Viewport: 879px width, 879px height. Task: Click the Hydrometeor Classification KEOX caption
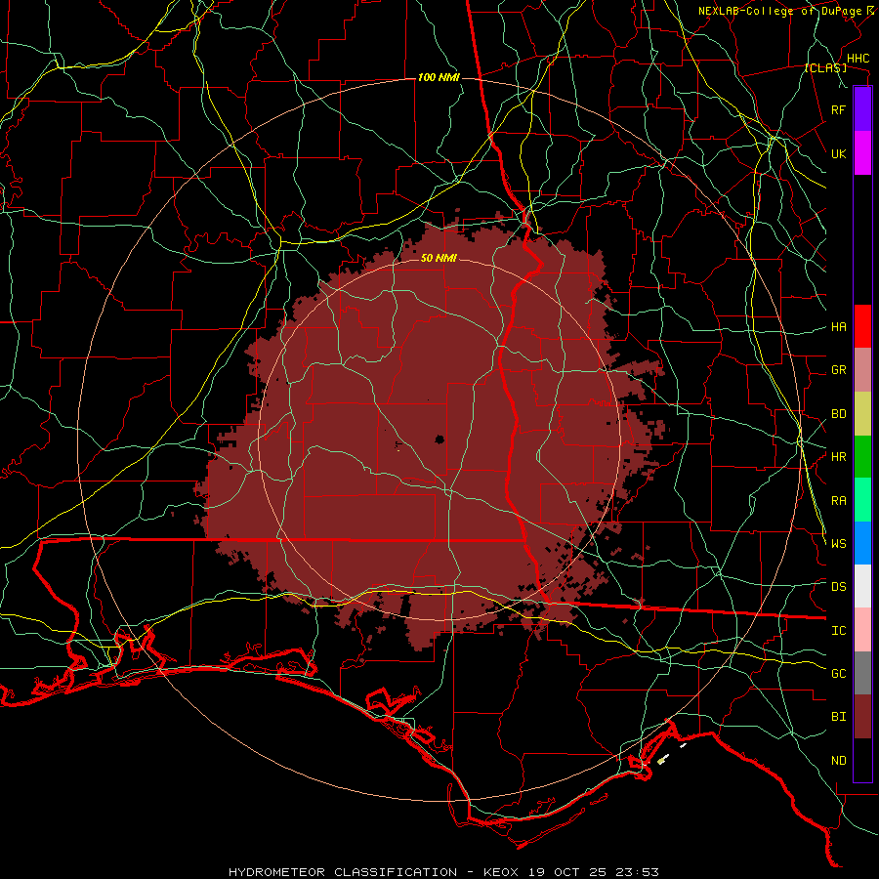pos(443,872)
